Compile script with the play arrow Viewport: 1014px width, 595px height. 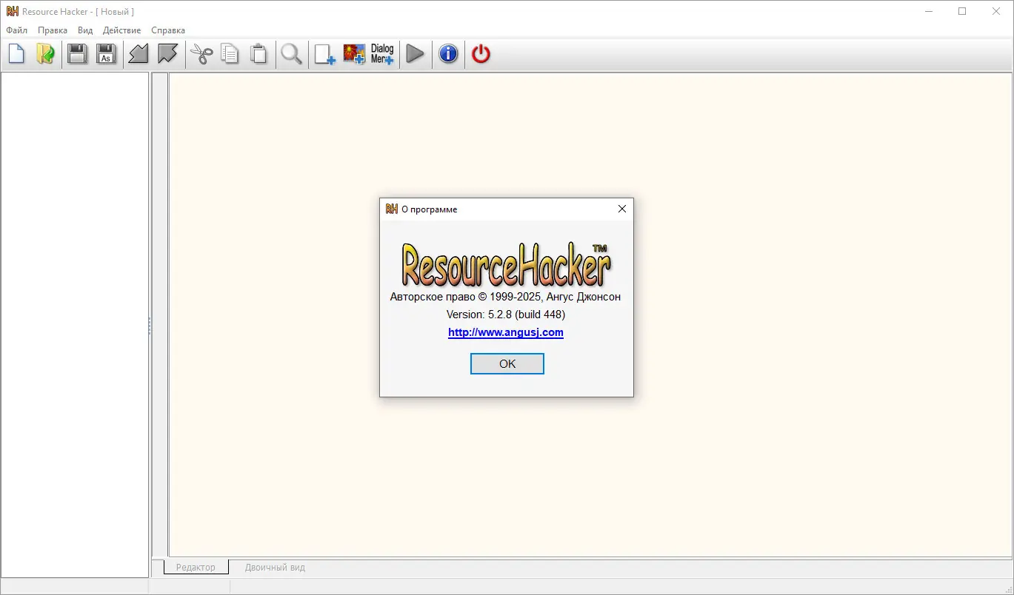coord(415,54)
